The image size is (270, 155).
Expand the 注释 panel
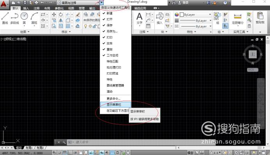tap(144, 32)
